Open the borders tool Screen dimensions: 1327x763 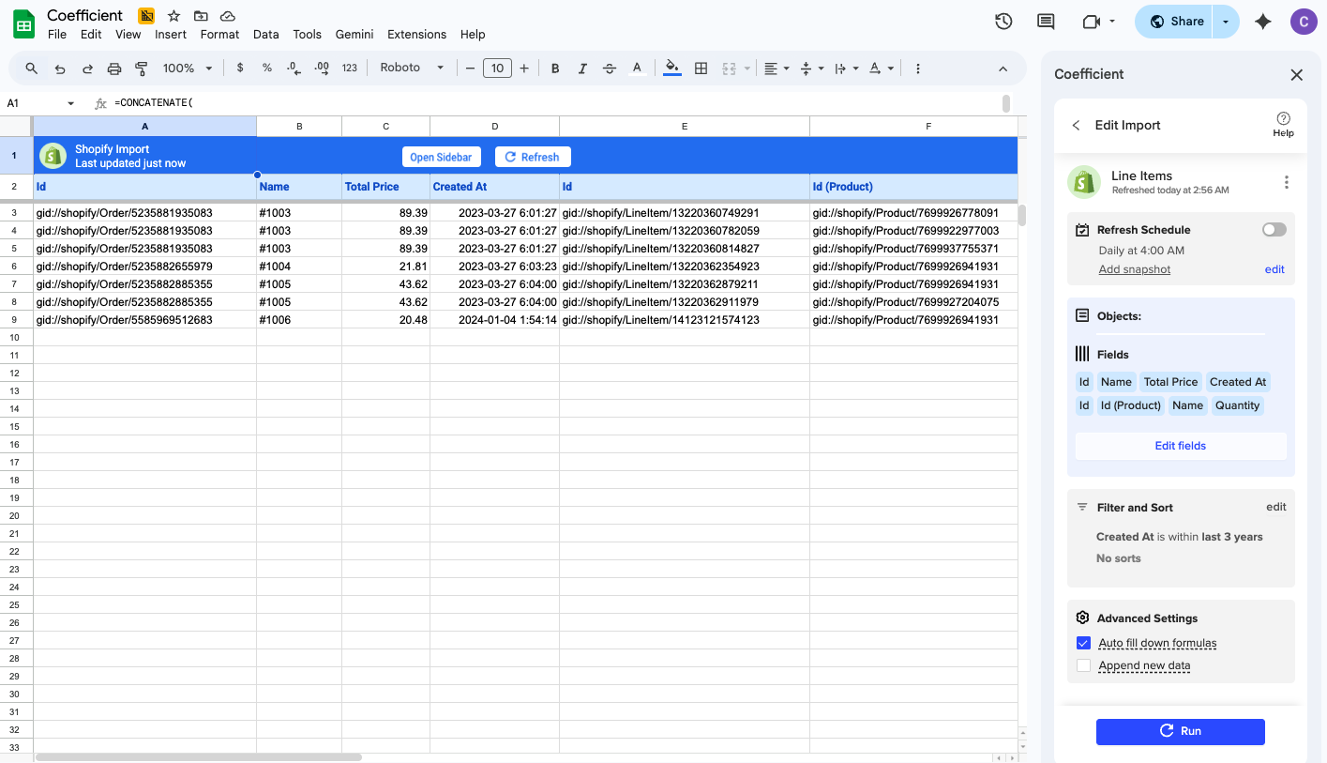[x=701, y=68]
